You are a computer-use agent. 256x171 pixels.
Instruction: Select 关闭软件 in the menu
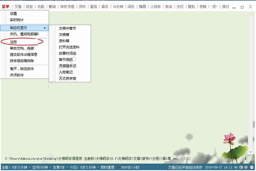[17, 75]
